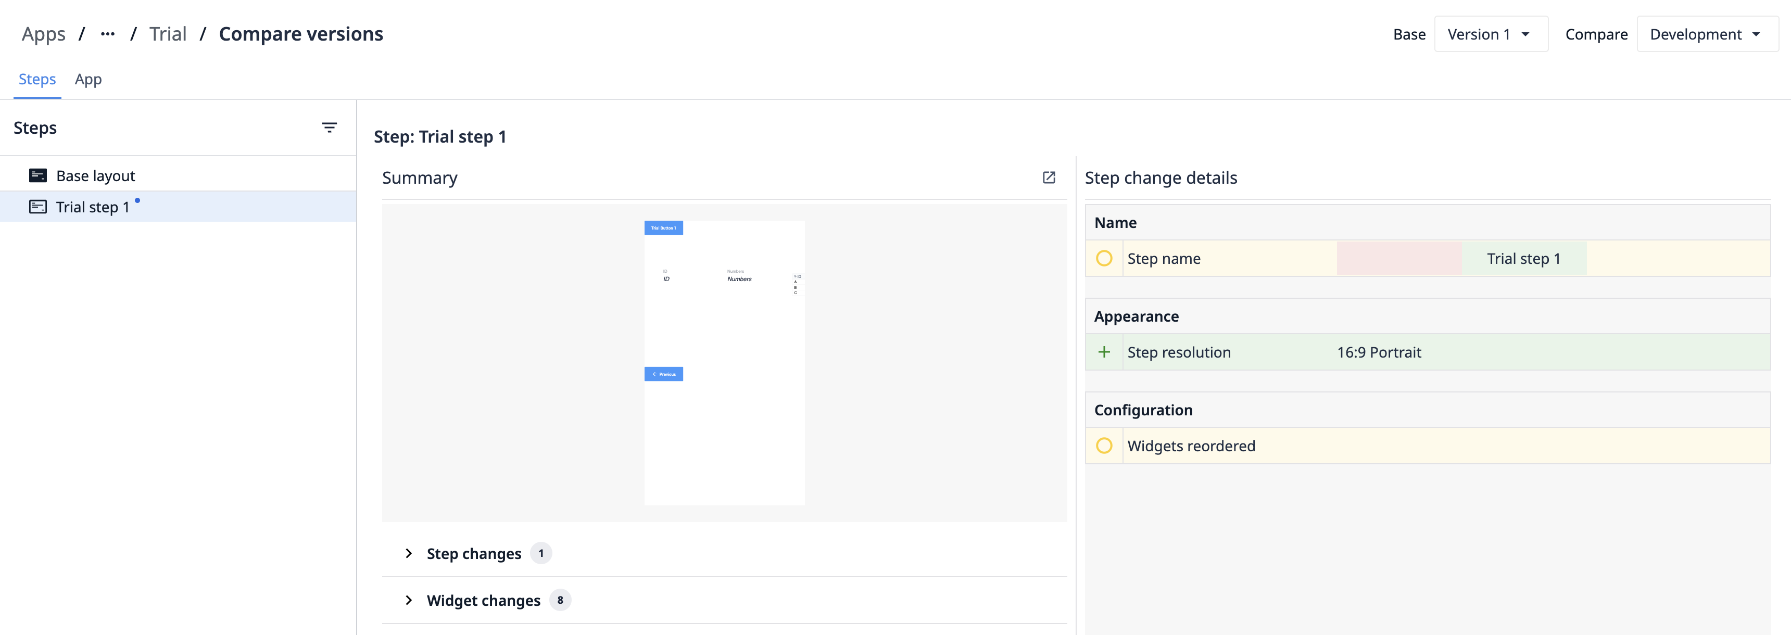This screenshot has height=635, width=1791.
Task: Open the Steps filter icon
Action: tap(329, 128)
